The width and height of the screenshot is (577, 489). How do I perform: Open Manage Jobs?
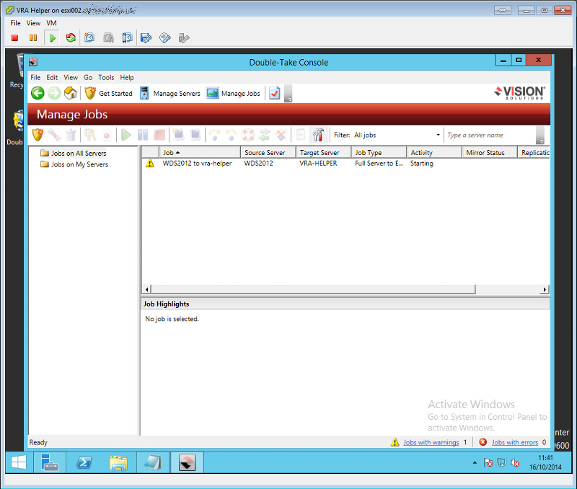click(233, 94)
